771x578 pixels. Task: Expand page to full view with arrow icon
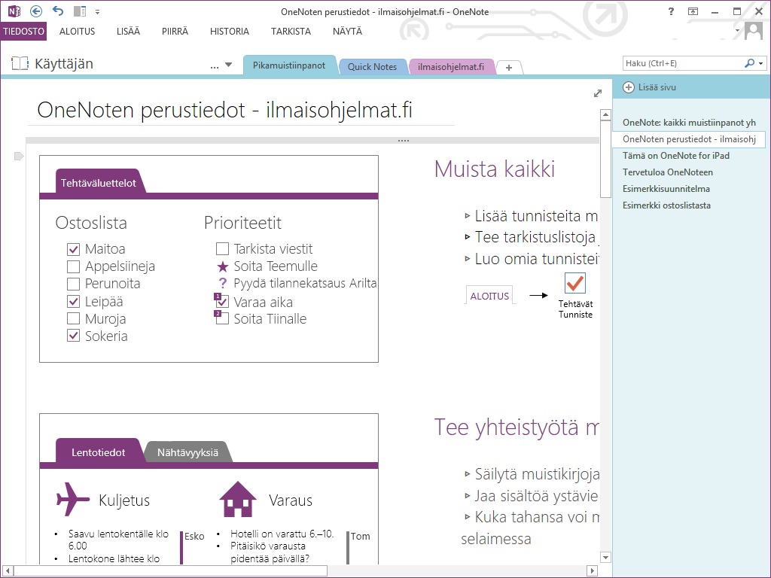pos(597,93)
